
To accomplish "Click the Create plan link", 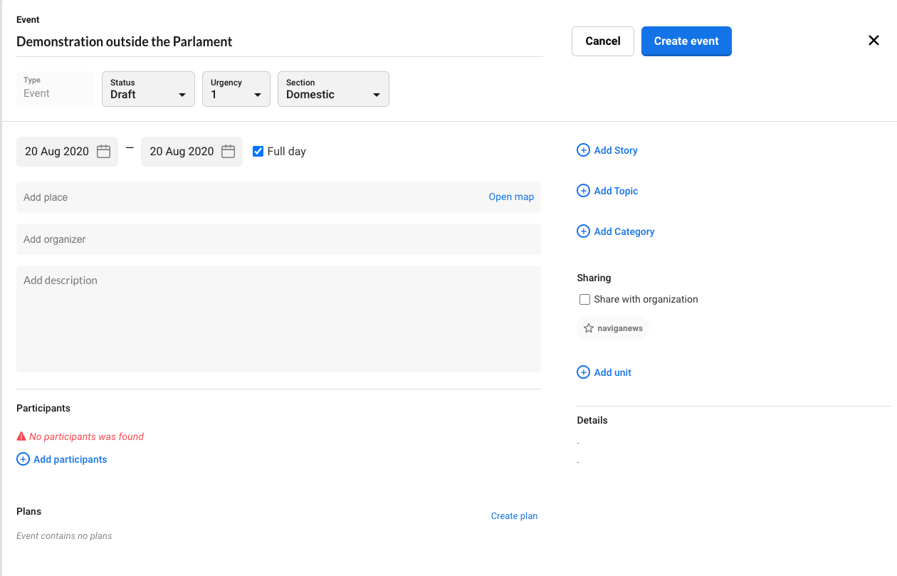I will (514, 516).
